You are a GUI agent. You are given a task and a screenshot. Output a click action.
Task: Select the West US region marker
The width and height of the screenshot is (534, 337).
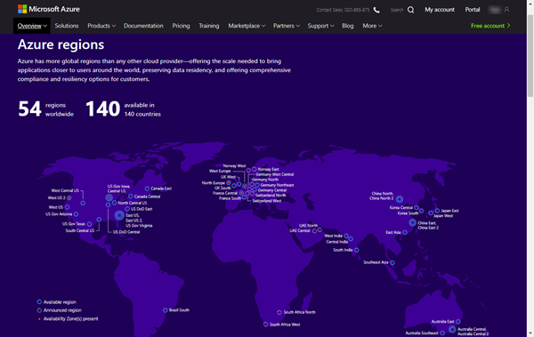coord(67,207)
